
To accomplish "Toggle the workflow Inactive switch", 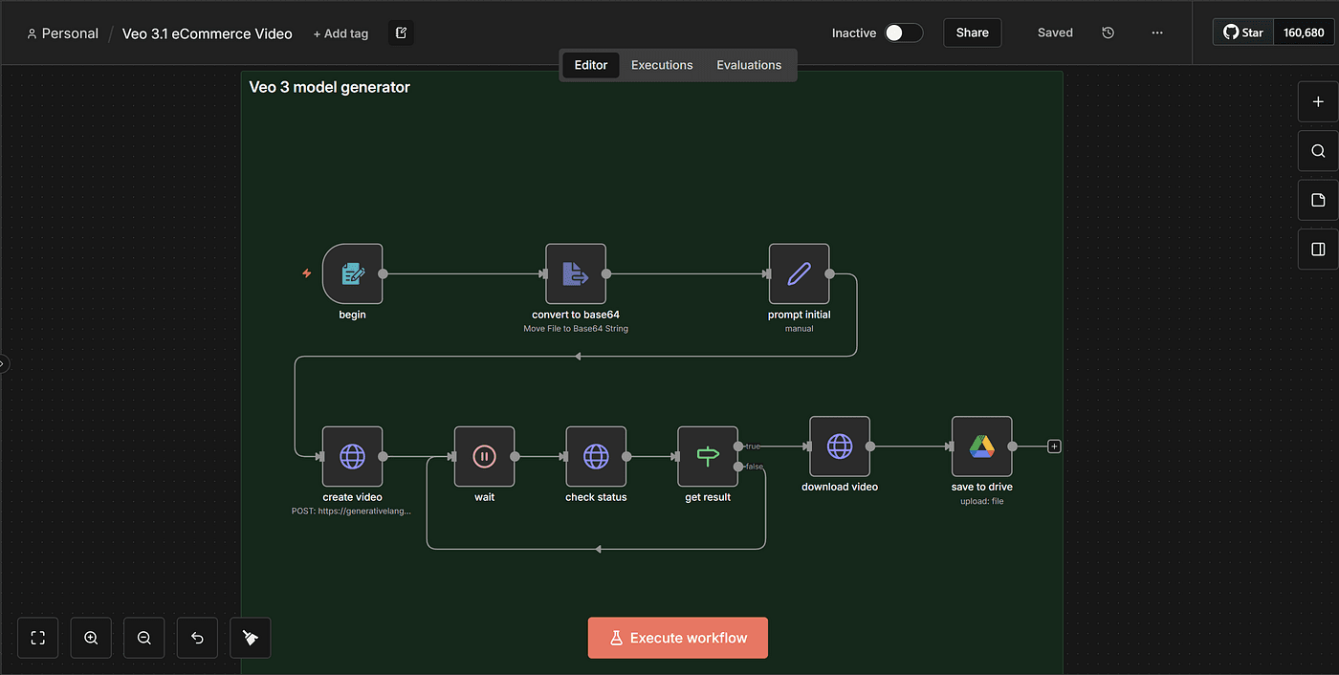I will tap(902, 33).
